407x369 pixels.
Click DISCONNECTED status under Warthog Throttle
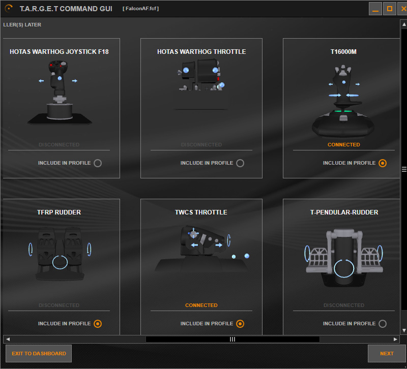201,144
